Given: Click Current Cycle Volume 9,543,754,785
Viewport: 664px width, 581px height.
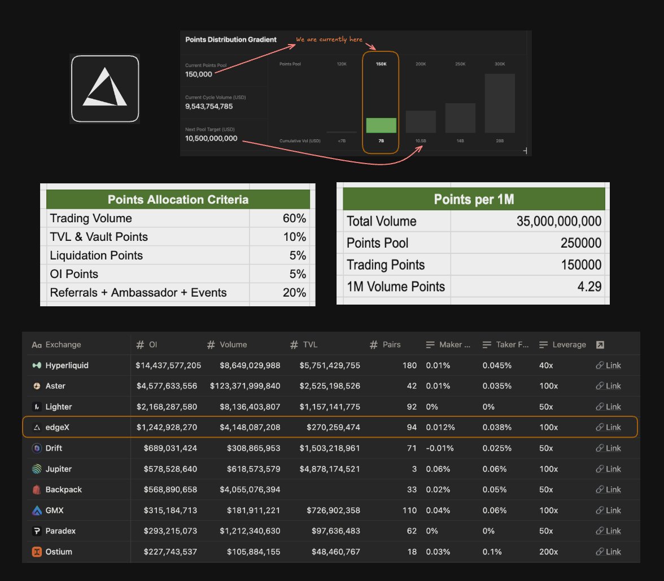Looking at the screenshot, I should click(x=209, y=107).
